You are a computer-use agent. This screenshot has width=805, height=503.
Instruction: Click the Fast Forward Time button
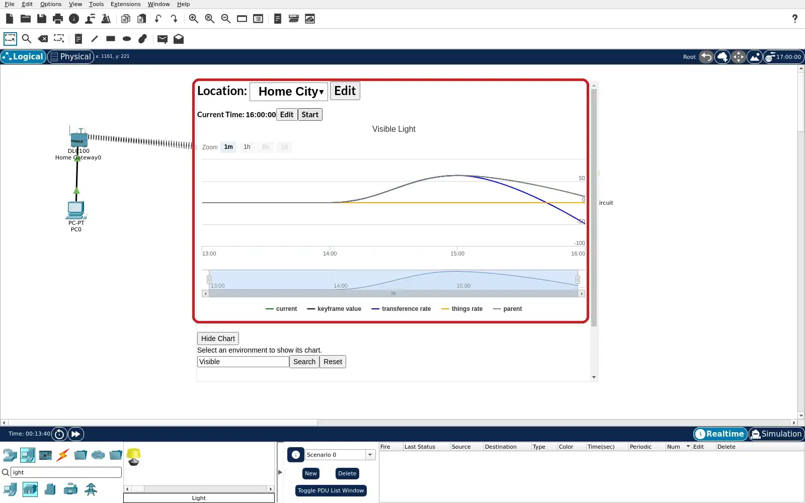point(75,434)
